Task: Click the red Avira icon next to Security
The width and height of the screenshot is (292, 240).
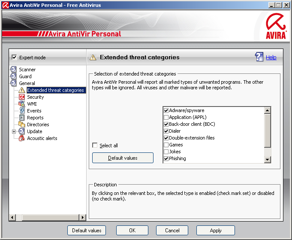Action: 21,97
